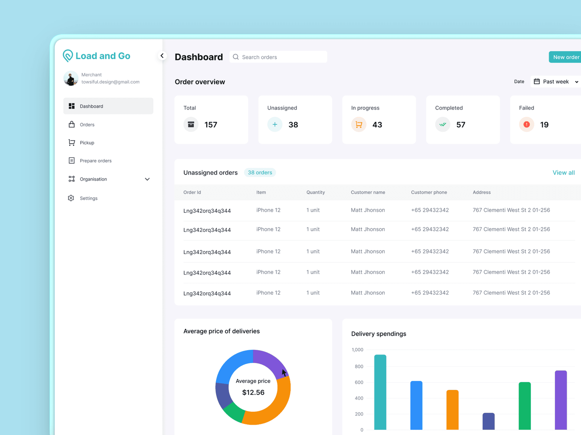Image resolution: width=581 pixels, height=435 pixels.
Task: Click the Unassigned plus icon
Action: pos(275,124)
